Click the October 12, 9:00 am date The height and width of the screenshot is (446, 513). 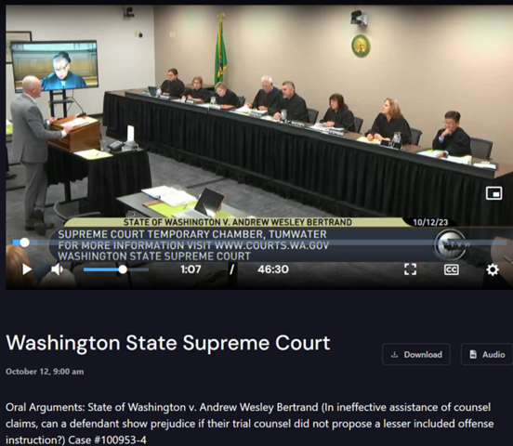pos(45,372)
